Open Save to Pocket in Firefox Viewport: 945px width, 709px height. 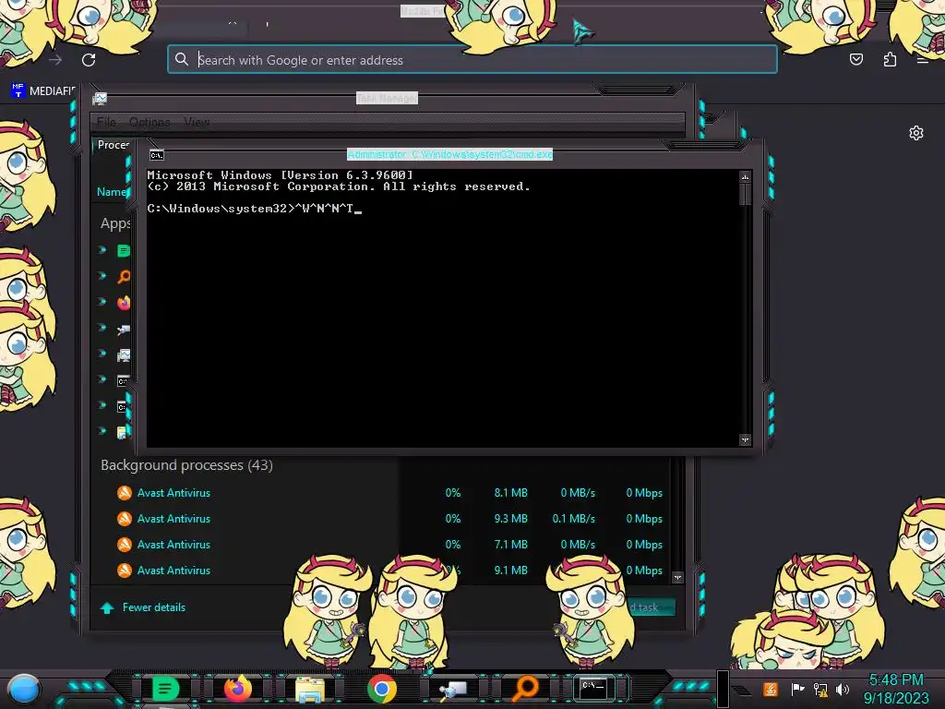click(x=855, y=59)
